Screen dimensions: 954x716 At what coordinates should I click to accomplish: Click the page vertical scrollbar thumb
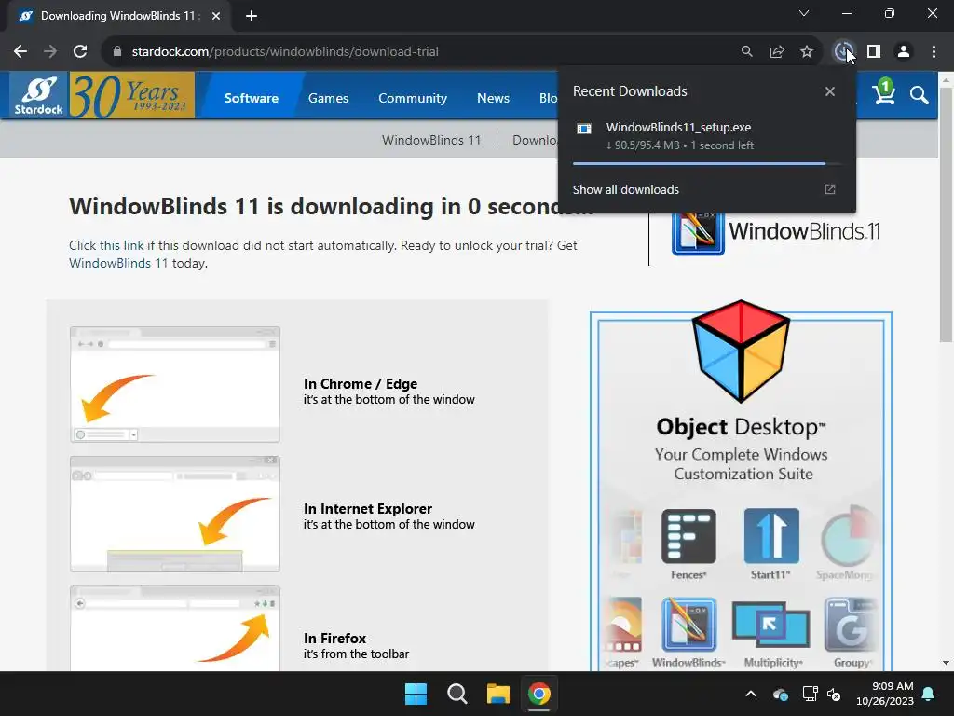coord(946,214)
